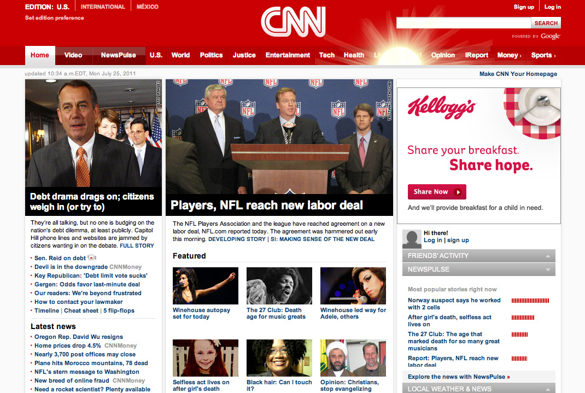Viewport: 585px width, 393px height.
Task: Click Log in at the top right
Action: tap(553, 7)
